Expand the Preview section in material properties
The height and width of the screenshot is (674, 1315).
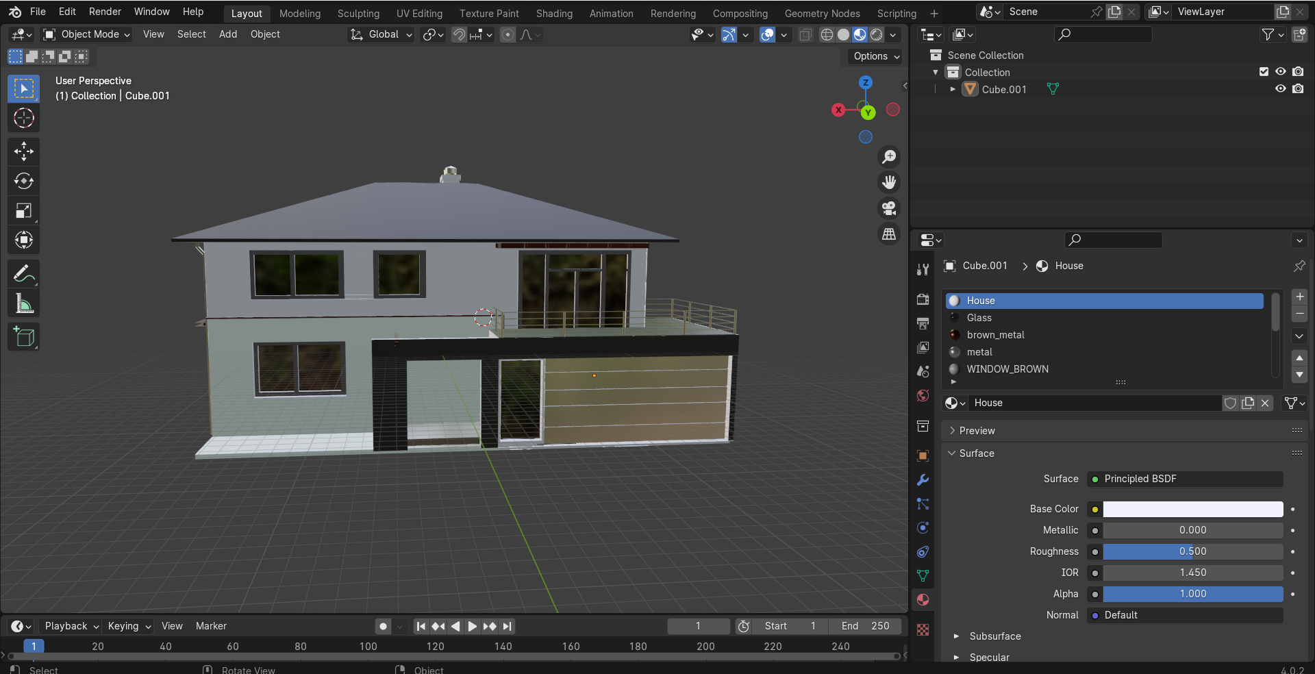(976, 430)
